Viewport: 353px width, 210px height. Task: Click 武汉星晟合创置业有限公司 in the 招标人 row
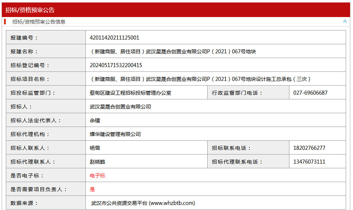[x=120, y=107]
